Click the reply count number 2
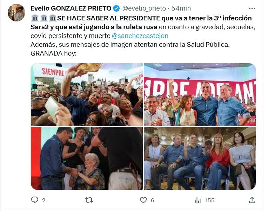Viewport: 268px width, 211px height. [x=43, y=200]
